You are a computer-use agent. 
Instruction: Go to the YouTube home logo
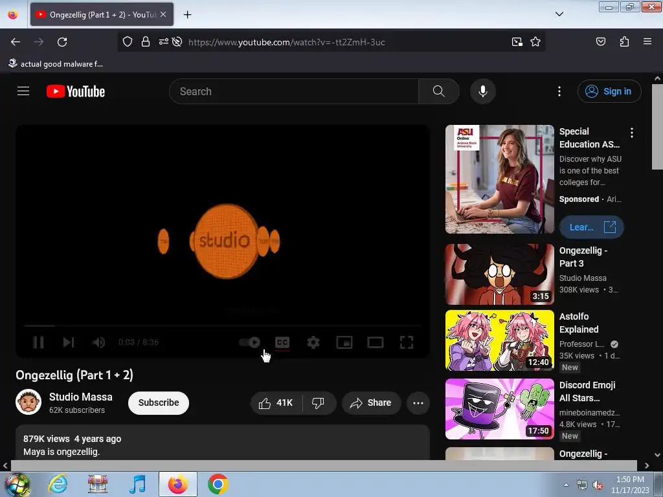76,91
